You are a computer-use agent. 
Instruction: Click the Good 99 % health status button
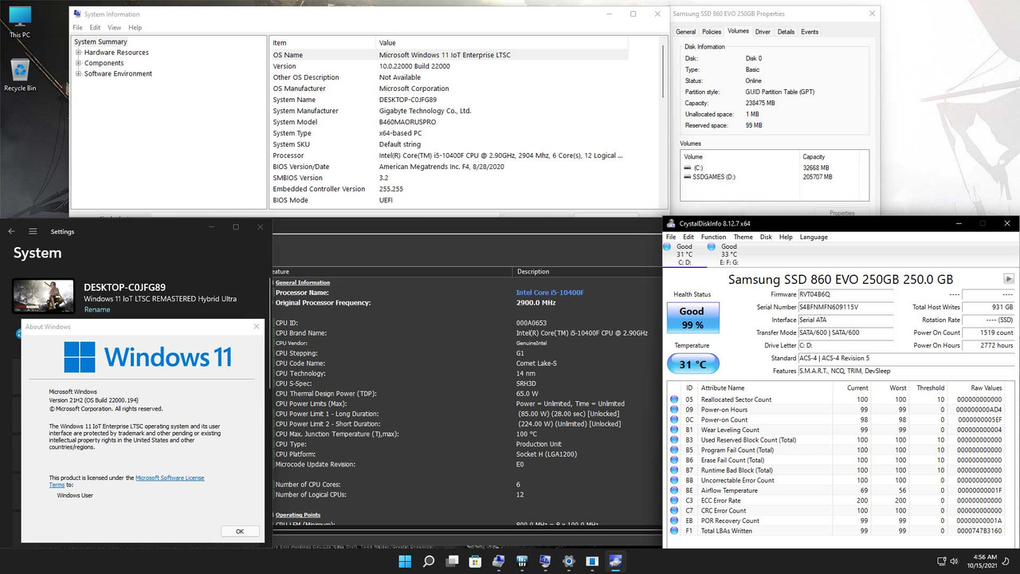(692, 318)
